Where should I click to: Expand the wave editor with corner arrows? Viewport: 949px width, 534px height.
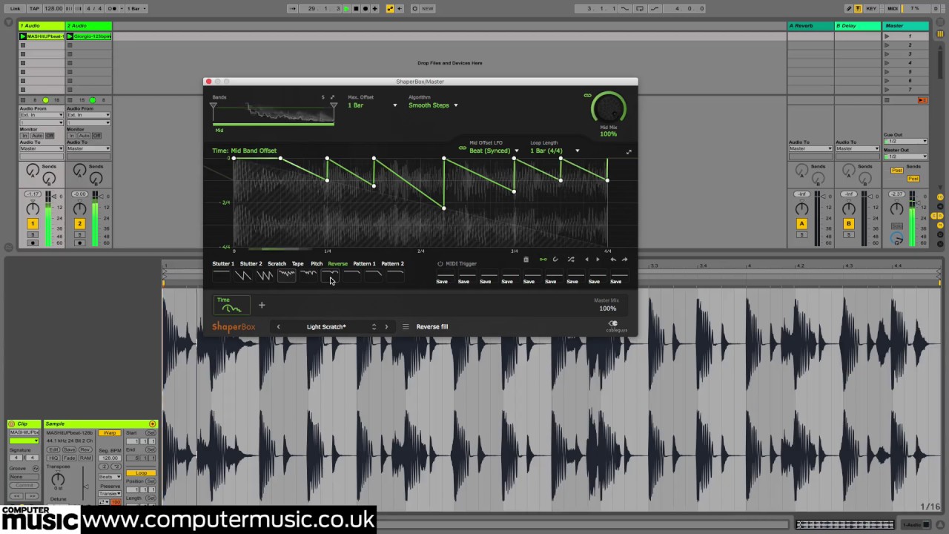(629, 152)
